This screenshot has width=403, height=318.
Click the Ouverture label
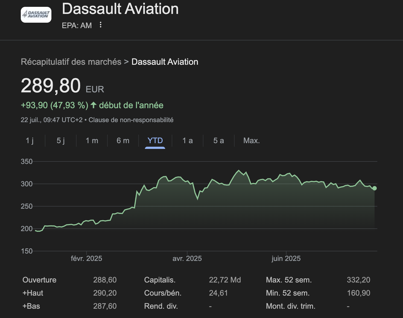tap(39, 280)
